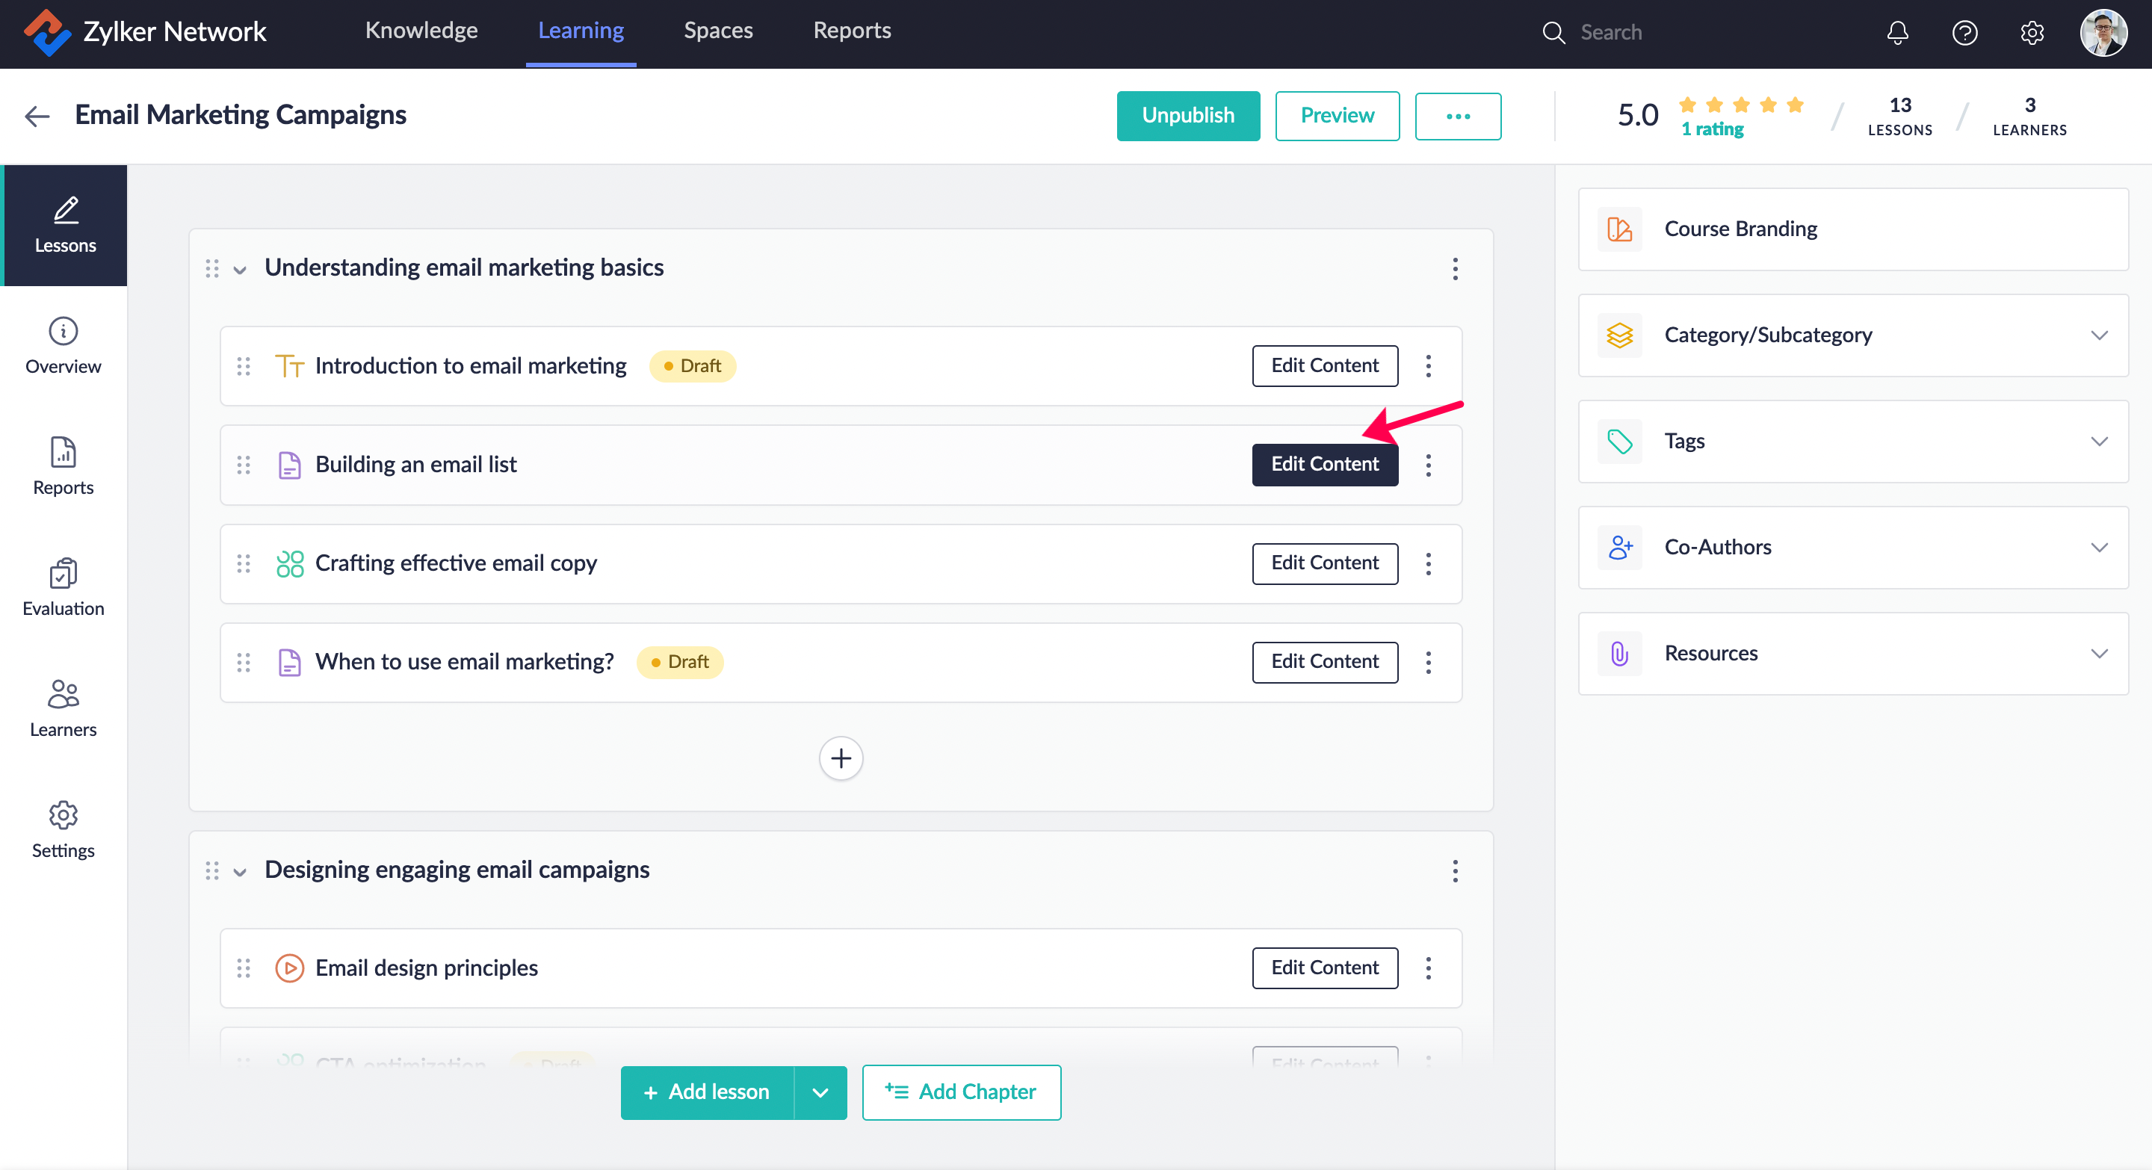Expand the Category/Subcategory section
The width and height of the screenshot is (2152, 1170).
coord(2098,335)
